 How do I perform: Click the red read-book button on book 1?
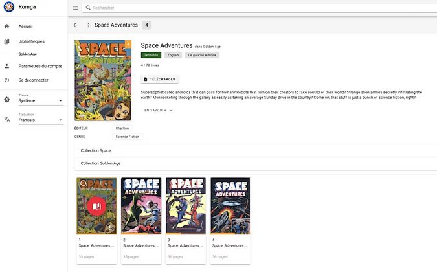point(96,206)
